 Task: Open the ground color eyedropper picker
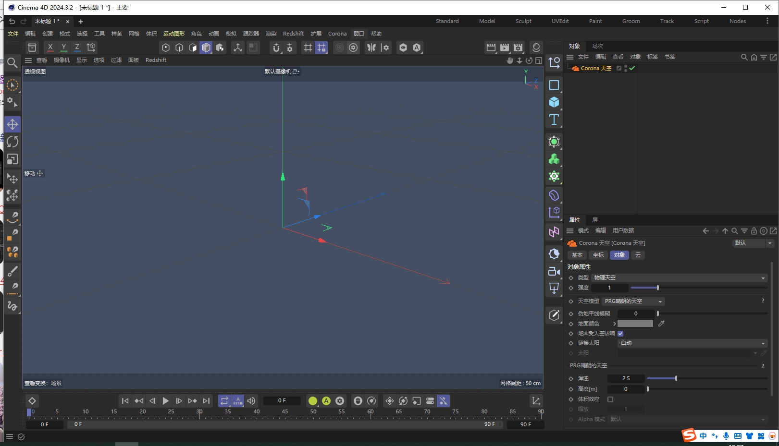[661, 324]
